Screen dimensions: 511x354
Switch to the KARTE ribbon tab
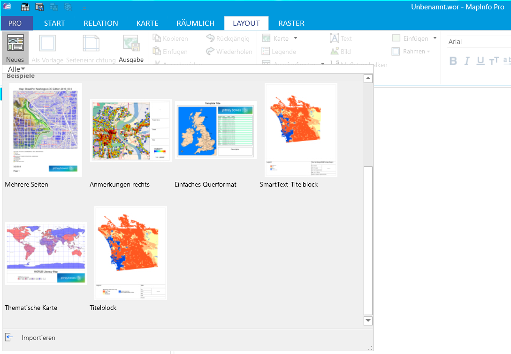pos(147,23)
